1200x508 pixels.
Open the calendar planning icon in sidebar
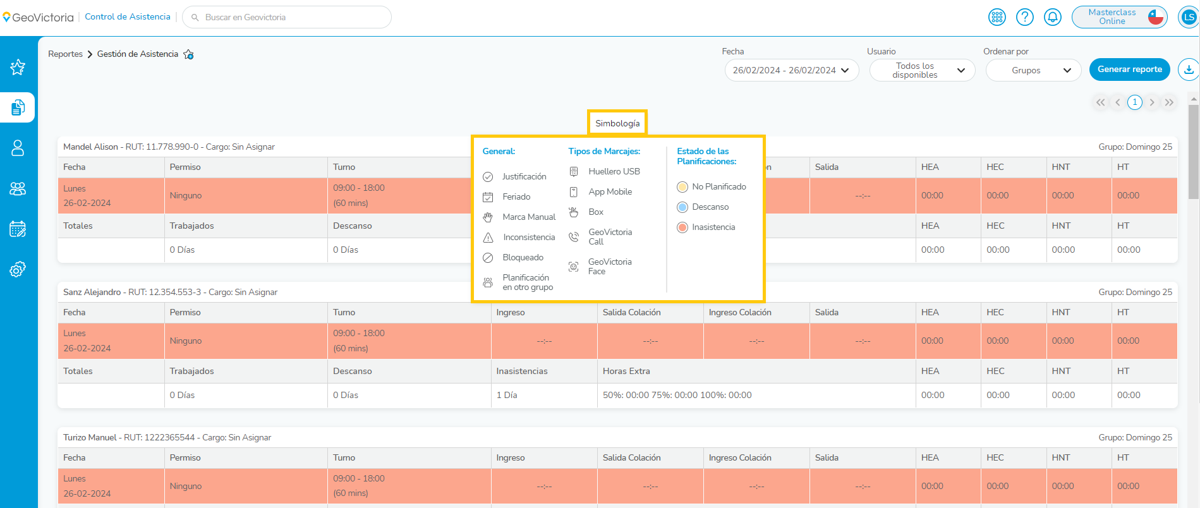(18, 229)
